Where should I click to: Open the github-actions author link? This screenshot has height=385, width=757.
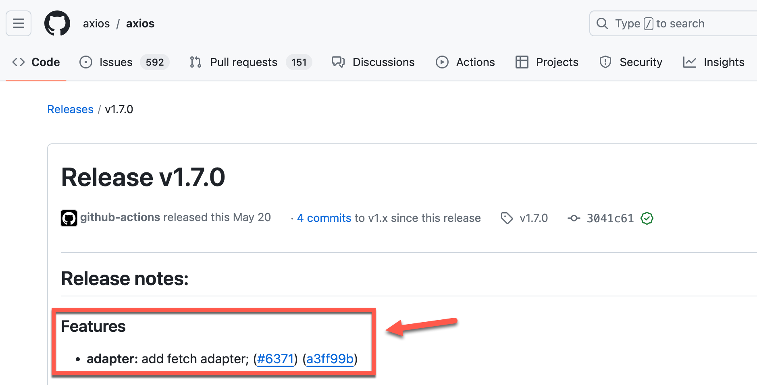120,217
